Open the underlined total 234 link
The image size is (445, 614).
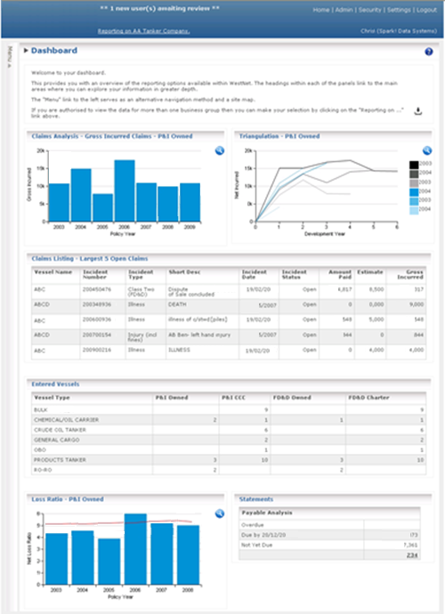412,555
